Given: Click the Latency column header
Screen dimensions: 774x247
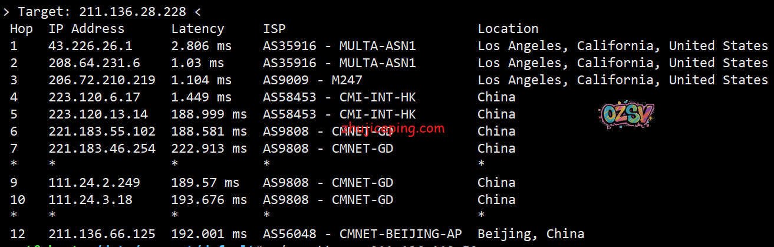Looking at the screenshot, I should (x=197, y=29).
